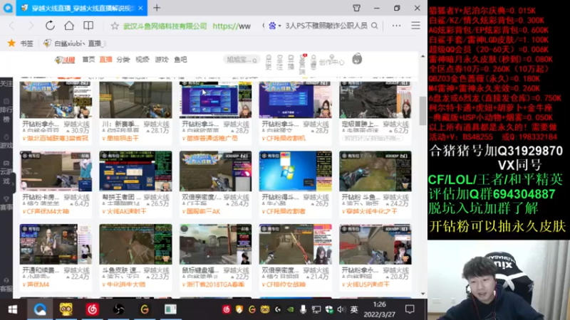Viewport: 570px width, 320px height.
Task: Open NetEase Cloud Music taskbar icon
Action: [93, 309]
